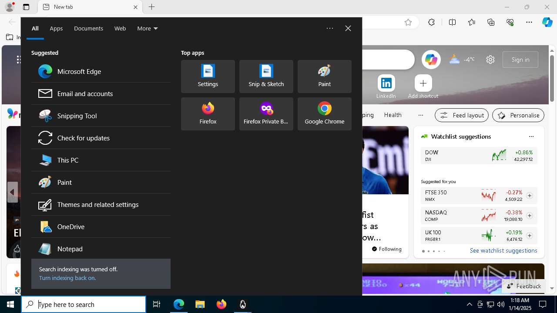Viewport: 557px width, 313px height.
Task: Open See watchlist suggestions link
Action: 503,250
